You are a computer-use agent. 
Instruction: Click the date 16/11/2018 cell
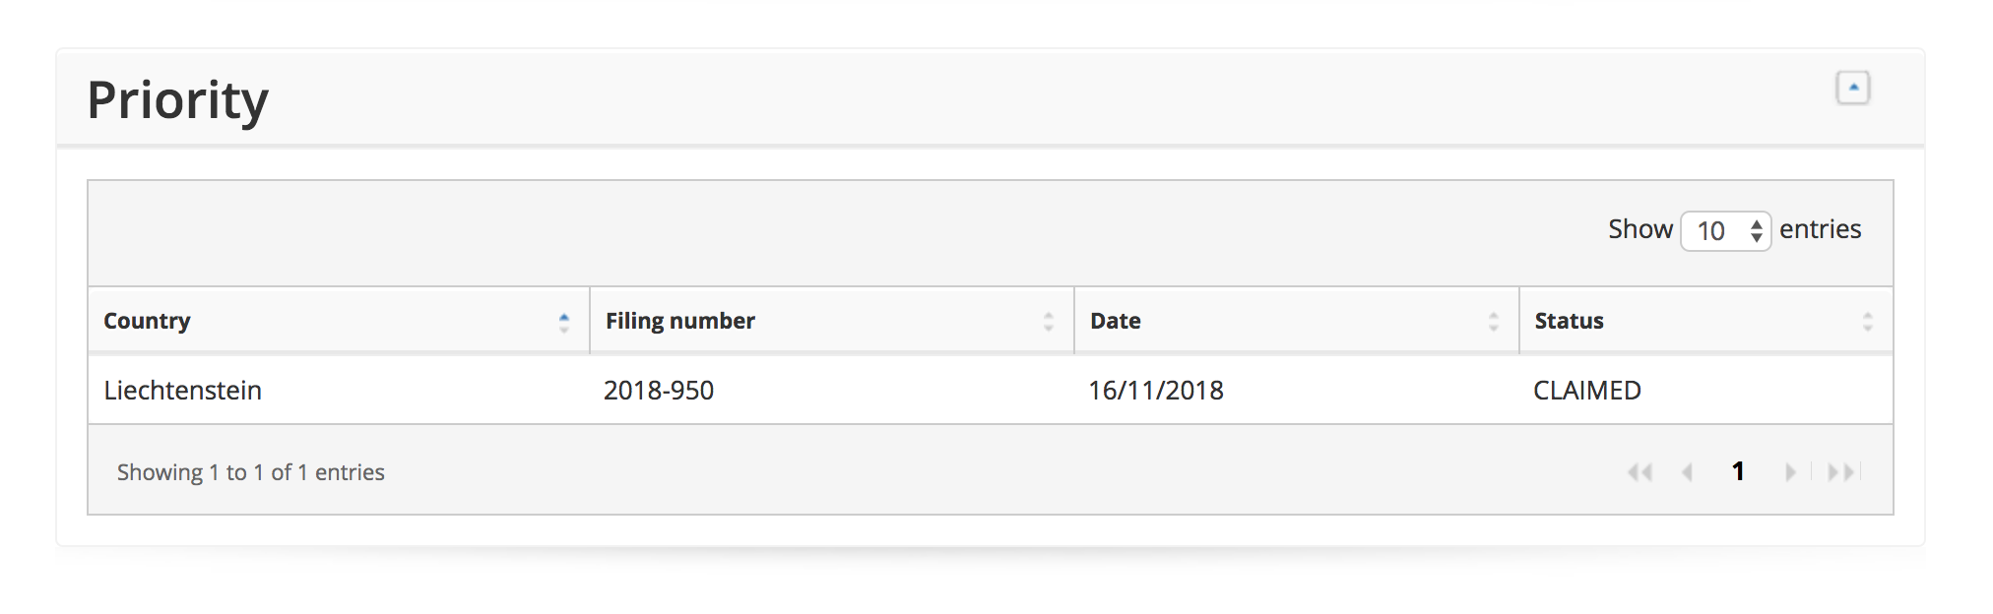pyautogui.click(x=1155, y=391)
